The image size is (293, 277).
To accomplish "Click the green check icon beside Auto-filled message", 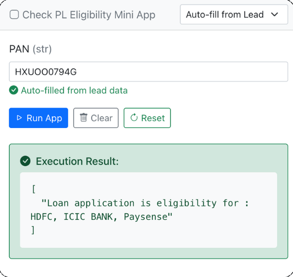I will (13, 90).
